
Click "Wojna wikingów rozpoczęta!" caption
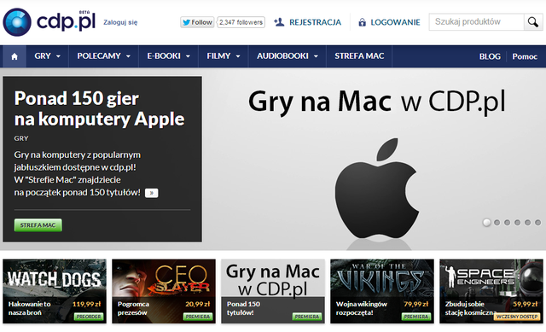[x=362, y=308]
